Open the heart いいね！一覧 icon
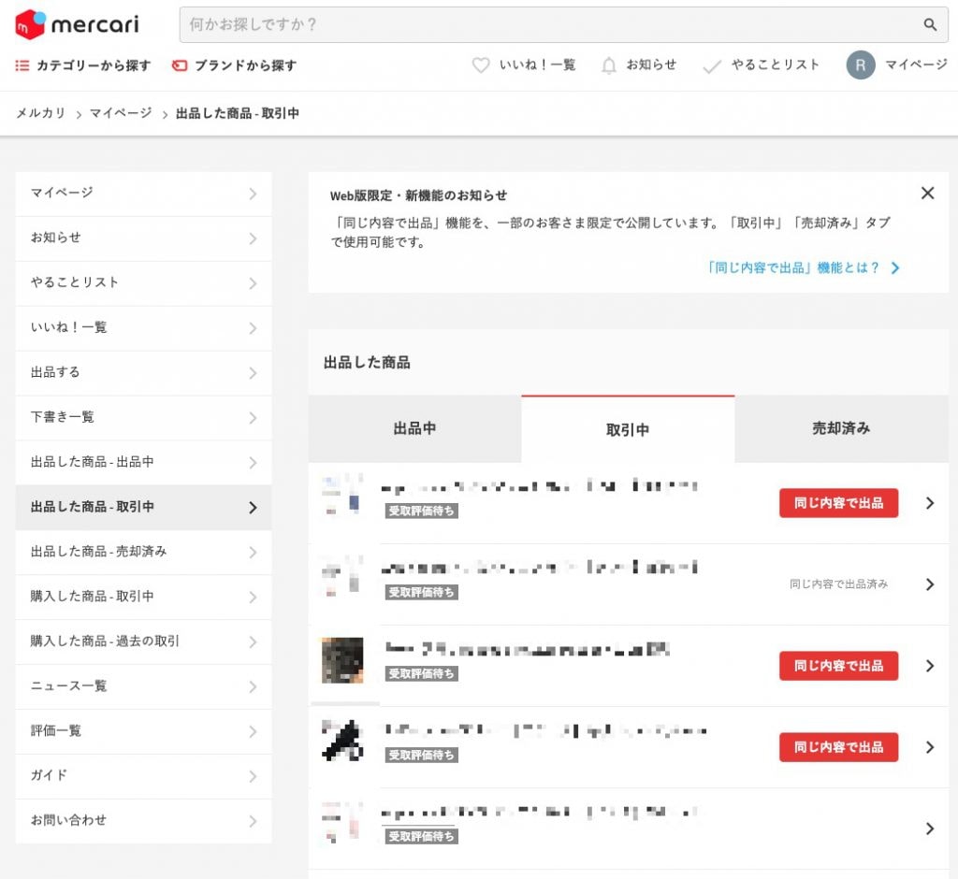 (x=481, y=65)
